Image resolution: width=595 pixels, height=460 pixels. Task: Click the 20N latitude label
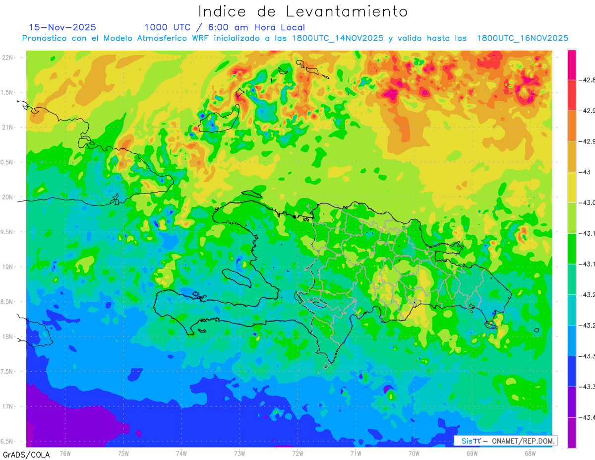point(7,197)
